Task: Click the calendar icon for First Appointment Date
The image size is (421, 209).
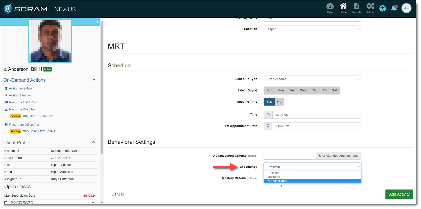Action: click(268, 126)
